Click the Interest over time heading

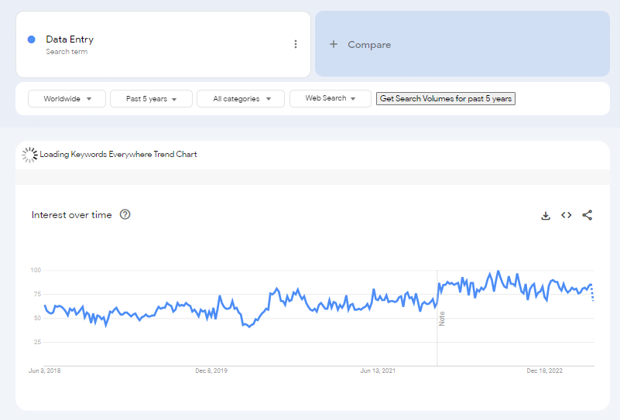[71, 215]
